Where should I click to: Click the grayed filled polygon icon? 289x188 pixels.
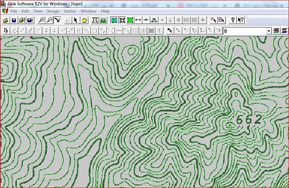point(151,31)
